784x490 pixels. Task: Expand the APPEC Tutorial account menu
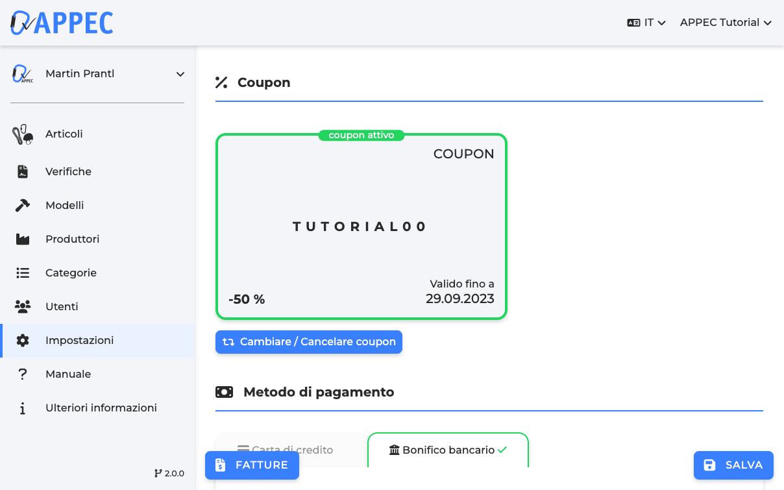725,22
